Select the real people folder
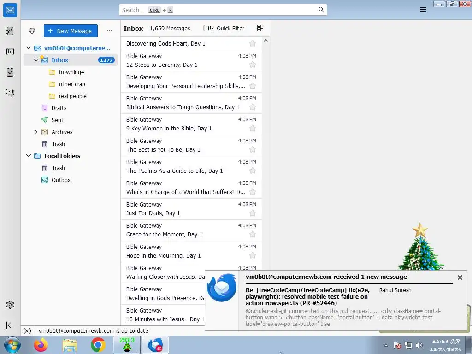This screenshot has width=472, height=354. 71,96
